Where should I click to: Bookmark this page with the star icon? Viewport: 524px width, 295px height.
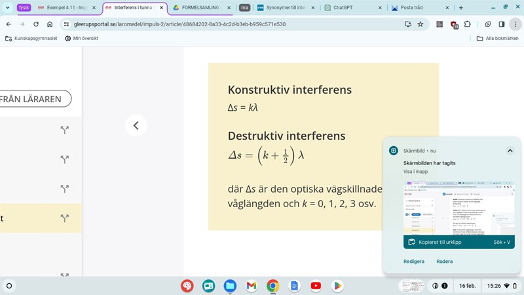tap(421, 24)
